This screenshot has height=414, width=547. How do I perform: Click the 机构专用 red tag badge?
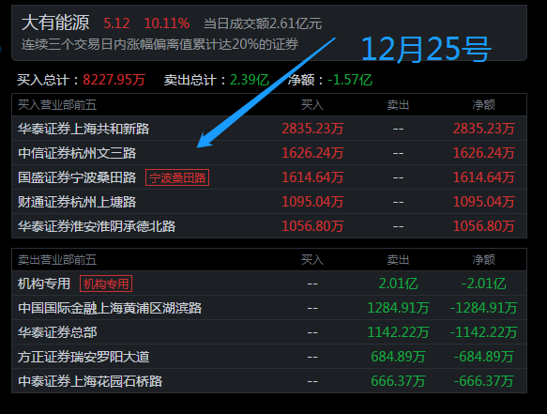[x=106, y=284]
